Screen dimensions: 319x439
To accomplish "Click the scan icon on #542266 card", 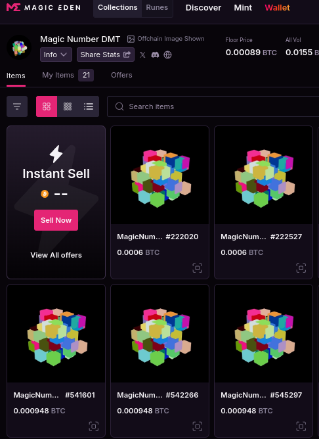I will [198, 427].
